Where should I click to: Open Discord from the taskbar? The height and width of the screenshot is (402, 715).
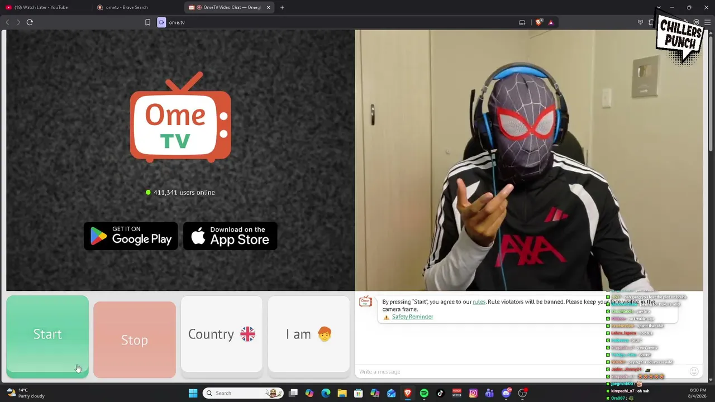[506, 393]
